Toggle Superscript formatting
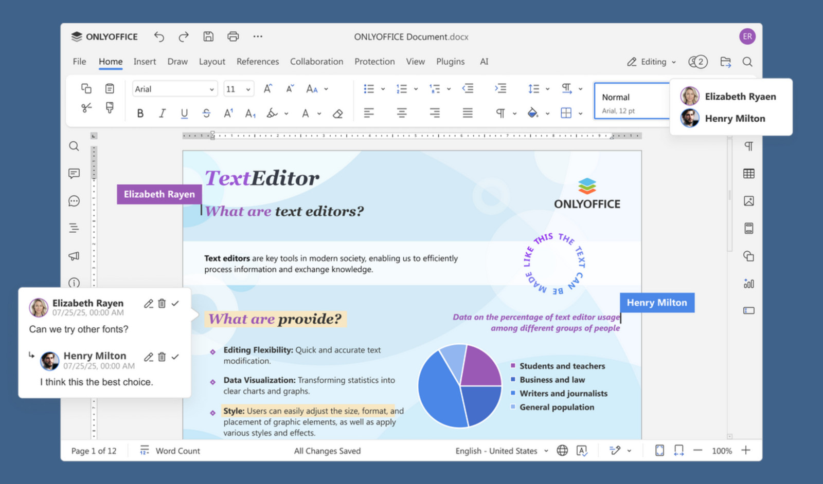The image size is (823, 484). [228, 114]
